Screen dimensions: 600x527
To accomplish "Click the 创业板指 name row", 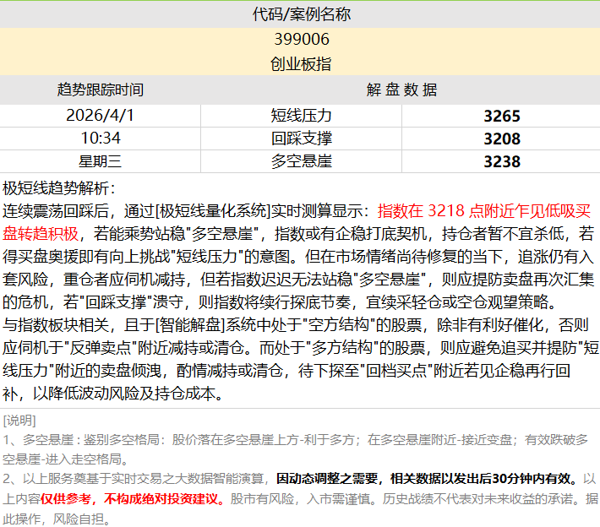I will tap(301, 64).
